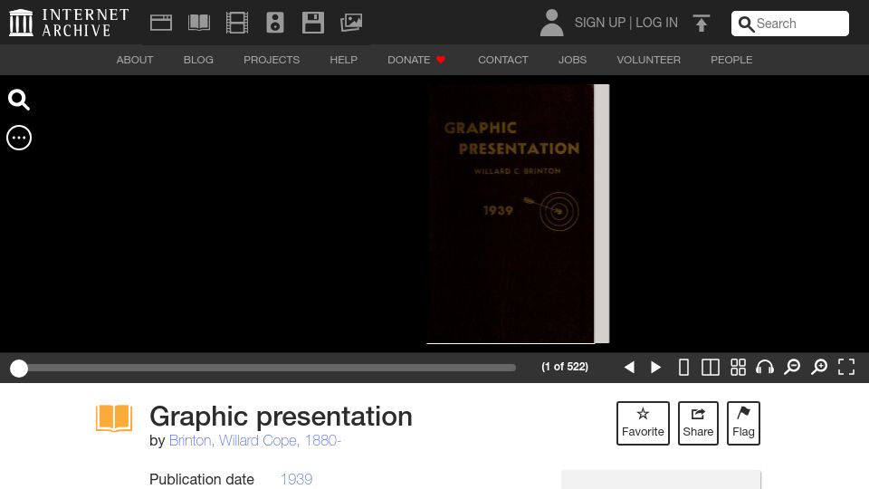The height and width of the screenshot is (489, 869).
Task: Open the ABOUT menu item
Action: tap(135, 60)
